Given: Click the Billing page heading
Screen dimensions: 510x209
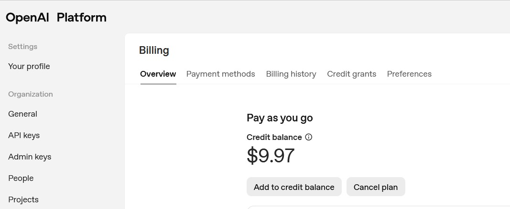Looking at the screenshot, I should (154, 50).
